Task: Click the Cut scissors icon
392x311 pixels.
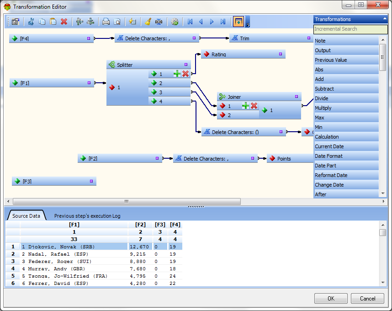Action: pyautogui.click(x=31, y=22)
